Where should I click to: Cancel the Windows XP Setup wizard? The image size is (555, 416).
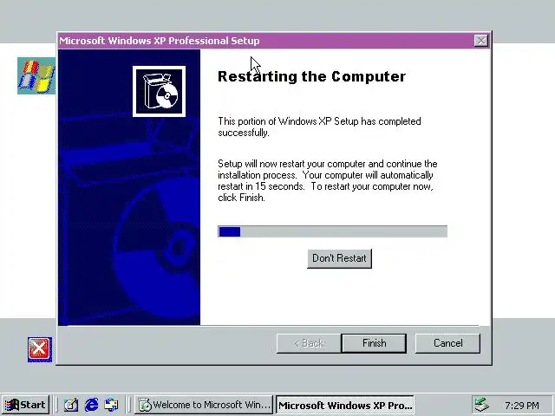(x=447, y=343)
